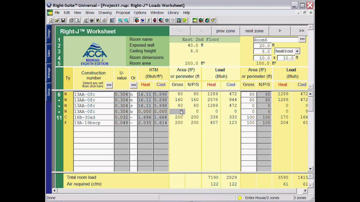360x202 pixels.
Task: Open the Sales side tab
Action: pos(49,53)
